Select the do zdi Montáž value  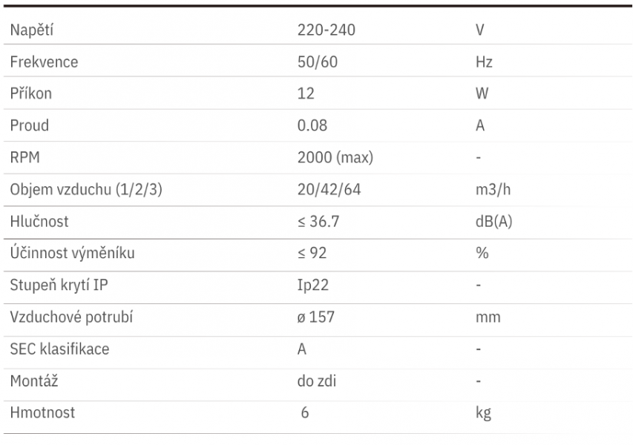click(x=316, y=381)
